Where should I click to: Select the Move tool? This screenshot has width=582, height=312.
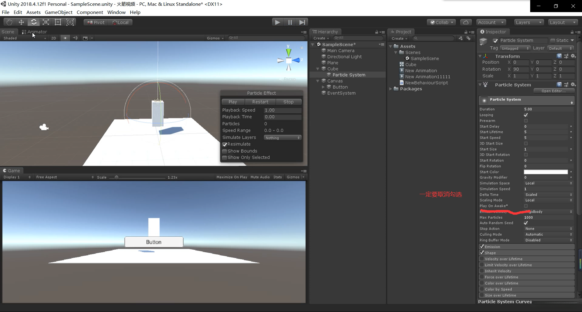[x=21, y=22]
